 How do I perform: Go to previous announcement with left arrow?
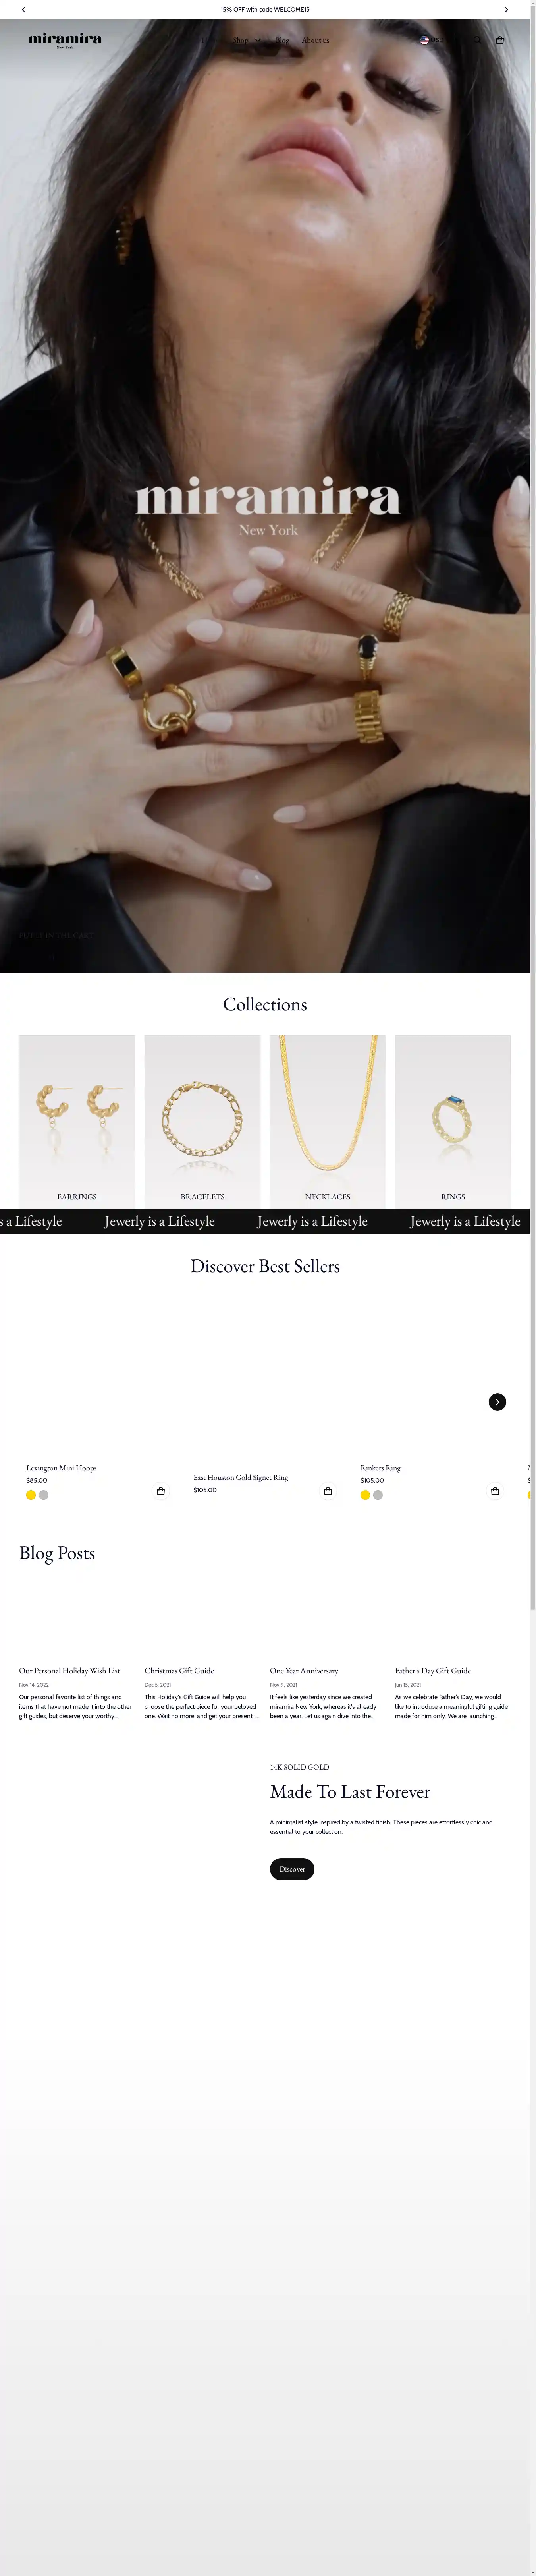point(24,9)
